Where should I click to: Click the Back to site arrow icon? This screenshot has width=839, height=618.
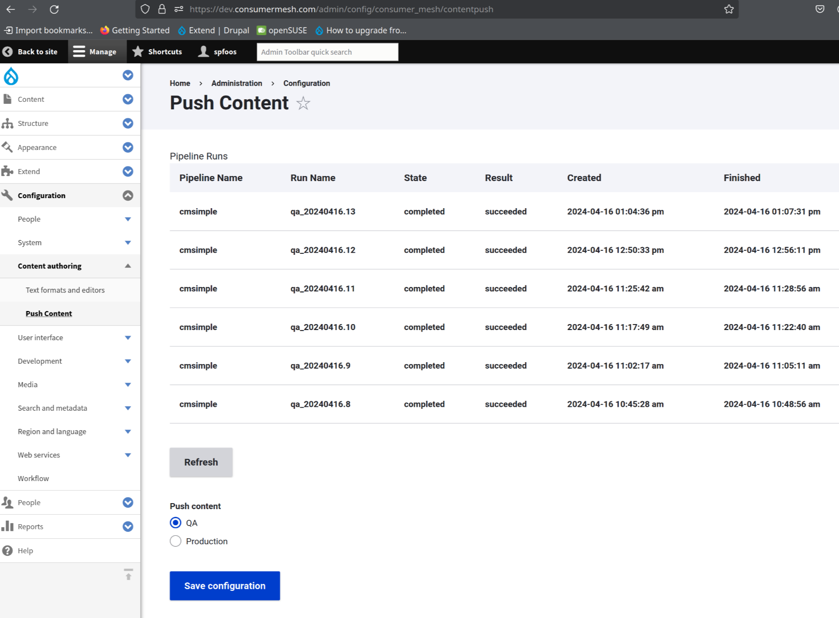(8, 52)
